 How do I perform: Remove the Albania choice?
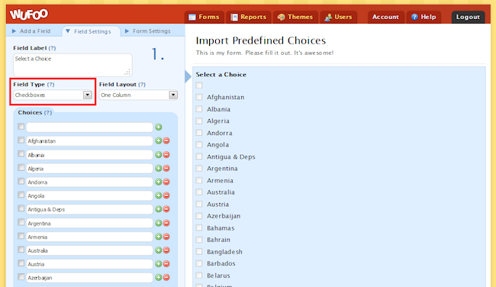tap(166, 155)
